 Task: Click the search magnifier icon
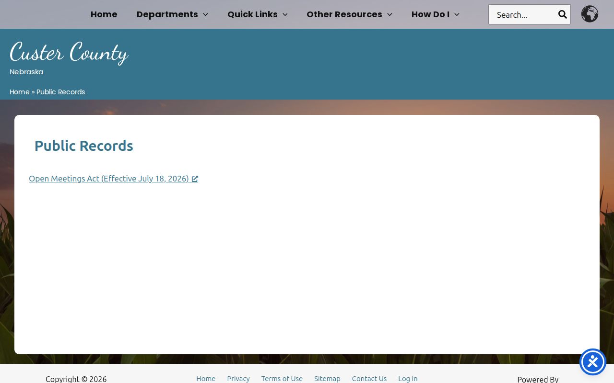click(562, 14)
